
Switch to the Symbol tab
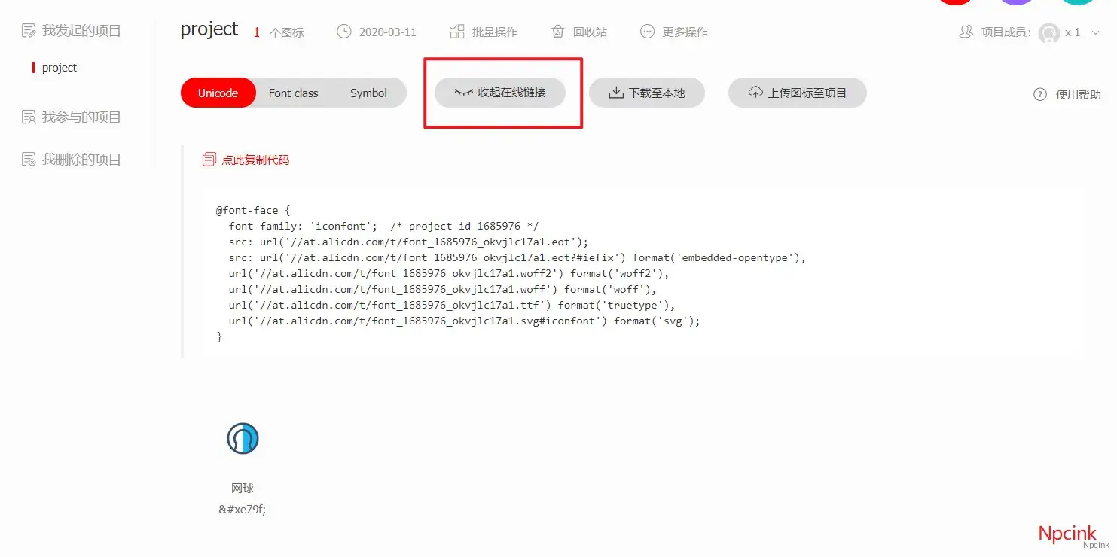click(x=368, y=93)
